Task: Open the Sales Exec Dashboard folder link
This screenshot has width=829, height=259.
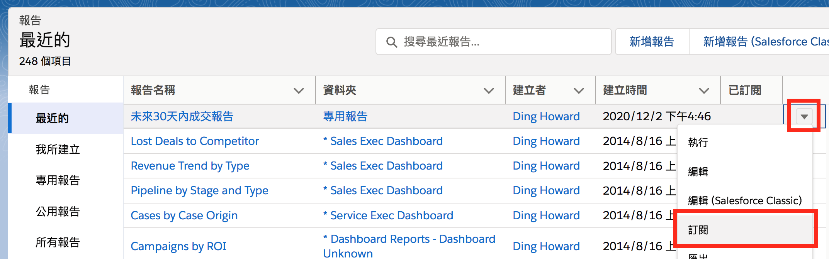Action: pos(382,141)
